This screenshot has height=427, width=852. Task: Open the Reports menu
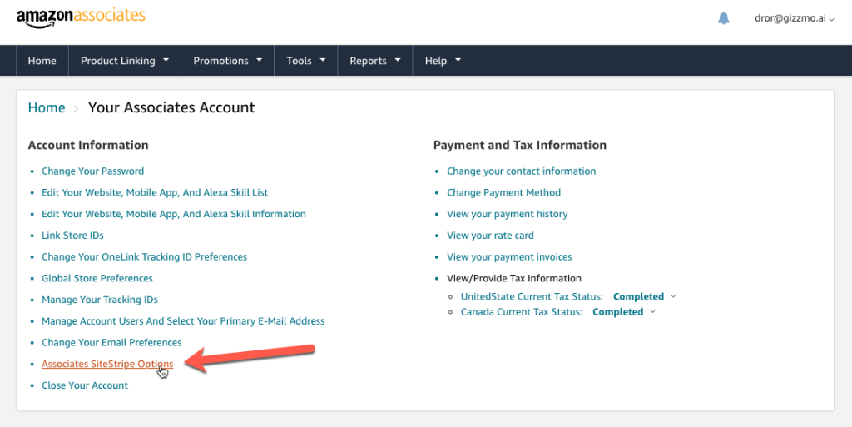point(374,61)
